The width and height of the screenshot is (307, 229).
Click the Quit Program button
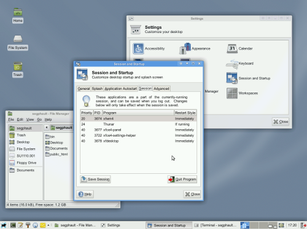[x=182, y=179]
